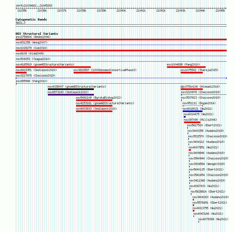Select nsv6018021 (Wu2021) label
This screenshot has width=234, height=232.
tap(197, 109)
